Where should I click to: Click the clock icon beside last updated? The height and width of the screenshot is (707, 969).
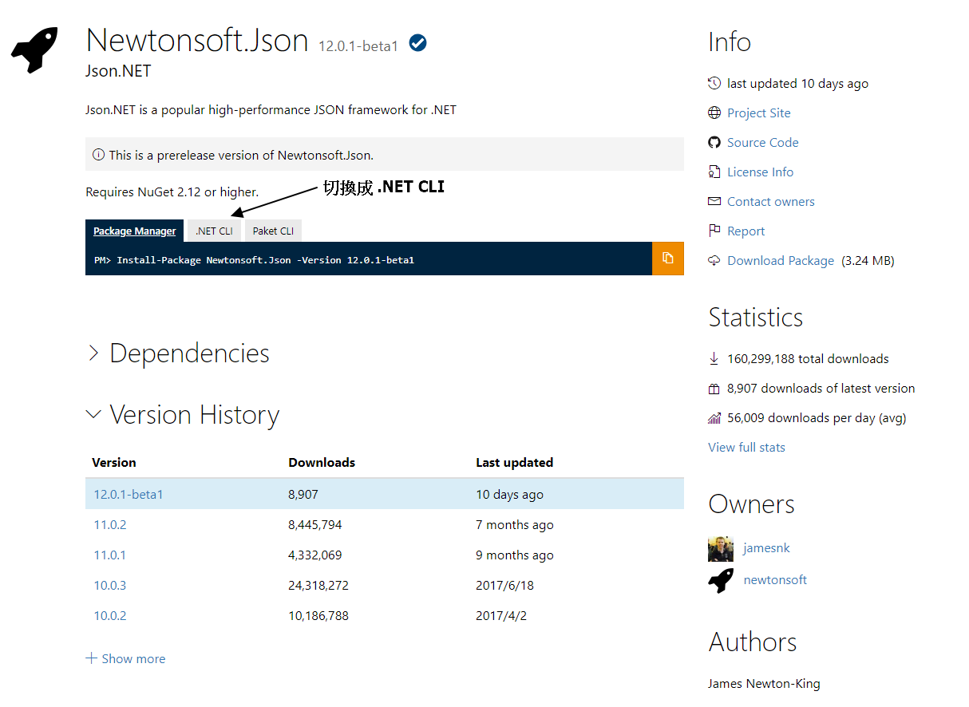coord(714,83)
